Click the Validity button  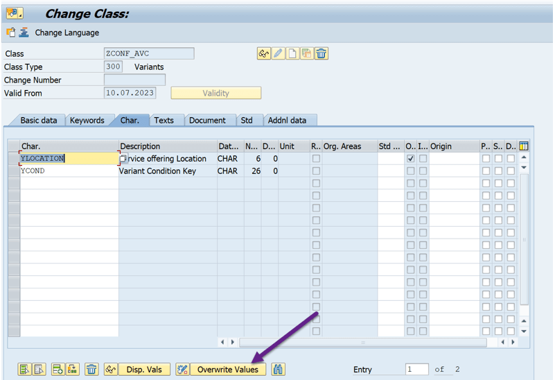point(216,93)
